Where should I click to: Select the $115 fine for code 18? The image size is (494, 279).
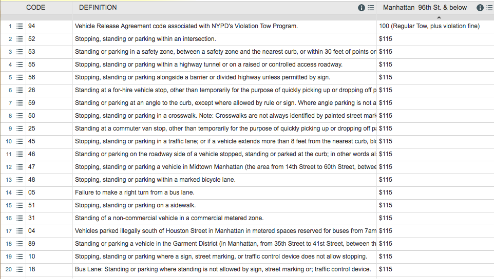click(435, 269)
